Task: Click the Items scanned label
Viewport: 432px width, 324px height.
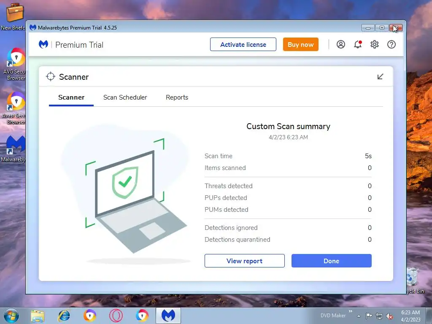Action: pos(225,168)
